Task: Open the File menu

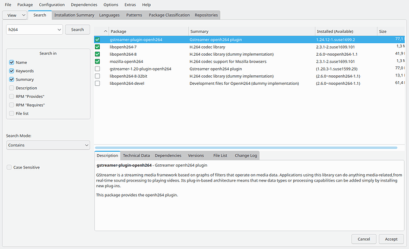Action: pyautogui.click(x=8, y=5)
